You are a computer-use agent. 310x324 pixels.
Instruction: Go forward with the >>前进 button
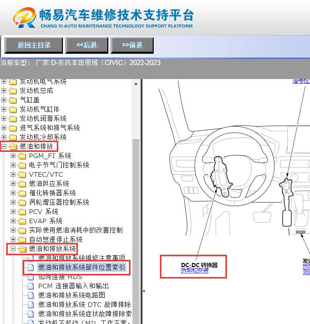[x=132, y=45]
